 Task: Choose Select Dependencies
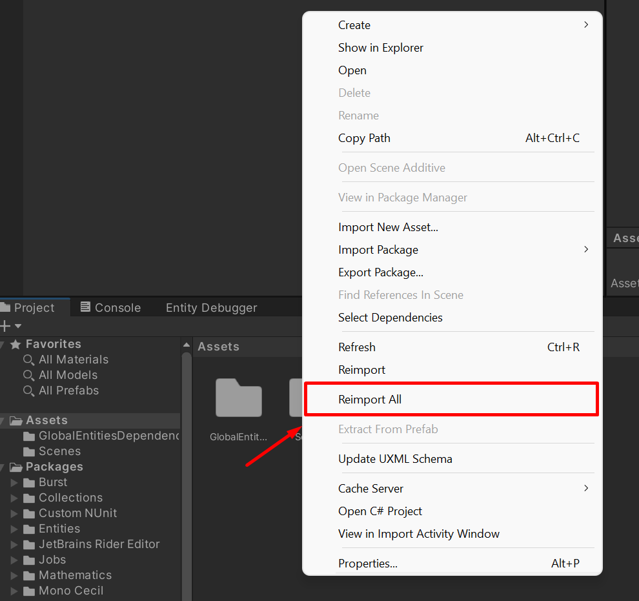pyautogui.click(x=452, y=318)
